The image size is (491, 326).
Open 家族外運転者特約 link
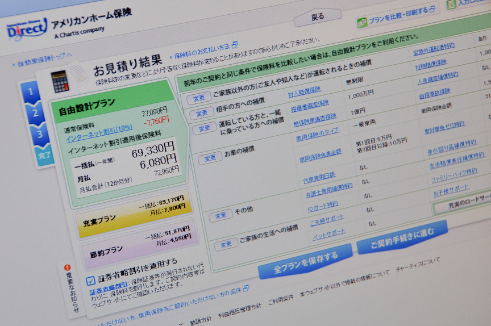tap(434, 50)
